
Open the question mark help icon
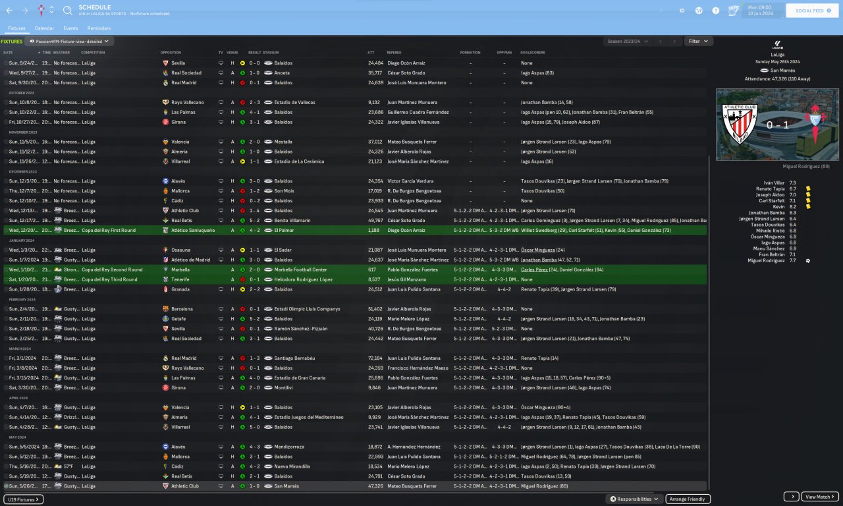click(716, 11)
